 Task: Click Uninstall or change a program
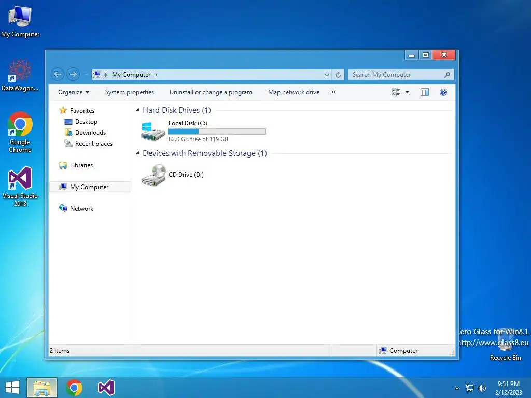tap(211, 92)
